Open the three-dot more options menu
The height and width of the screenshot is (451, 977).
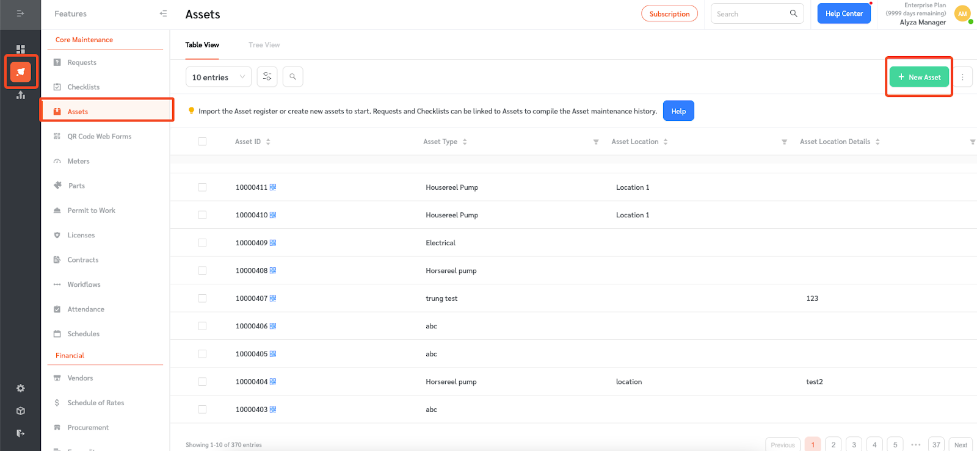(x=962, y=77)
